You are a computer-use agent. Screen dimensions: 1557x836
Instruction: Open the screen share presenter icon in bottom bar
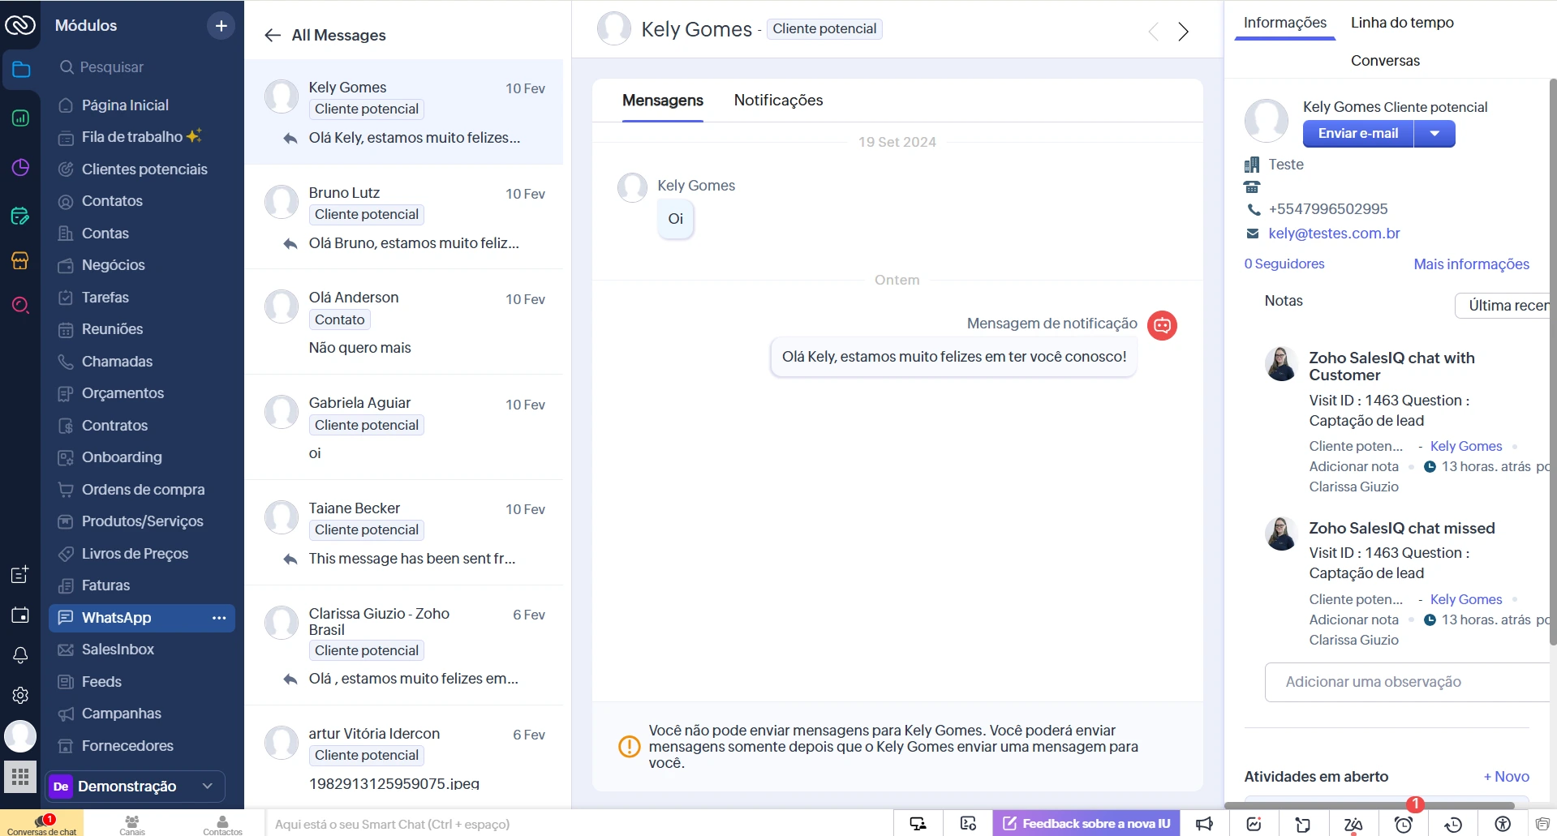coord(918,824)
